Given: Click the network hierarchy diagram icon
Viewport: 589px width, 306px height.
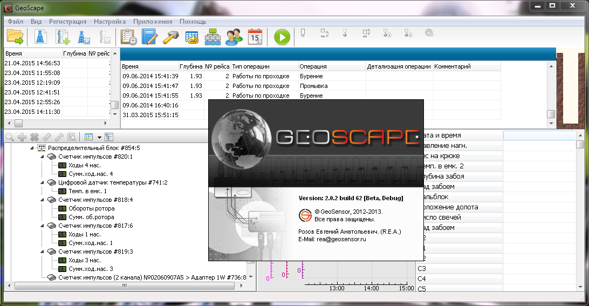Looking at the screenshot, I should 213,37.
